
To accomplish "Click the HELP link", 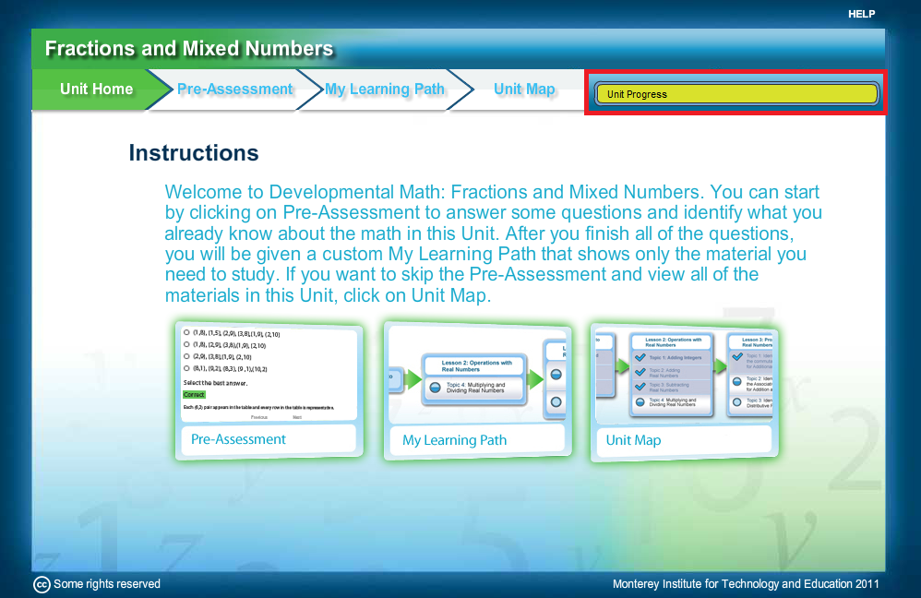I will pos(861,14).
